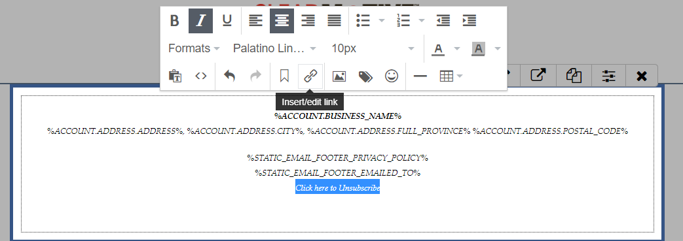Toggle Bold formatting

point(175,20)
